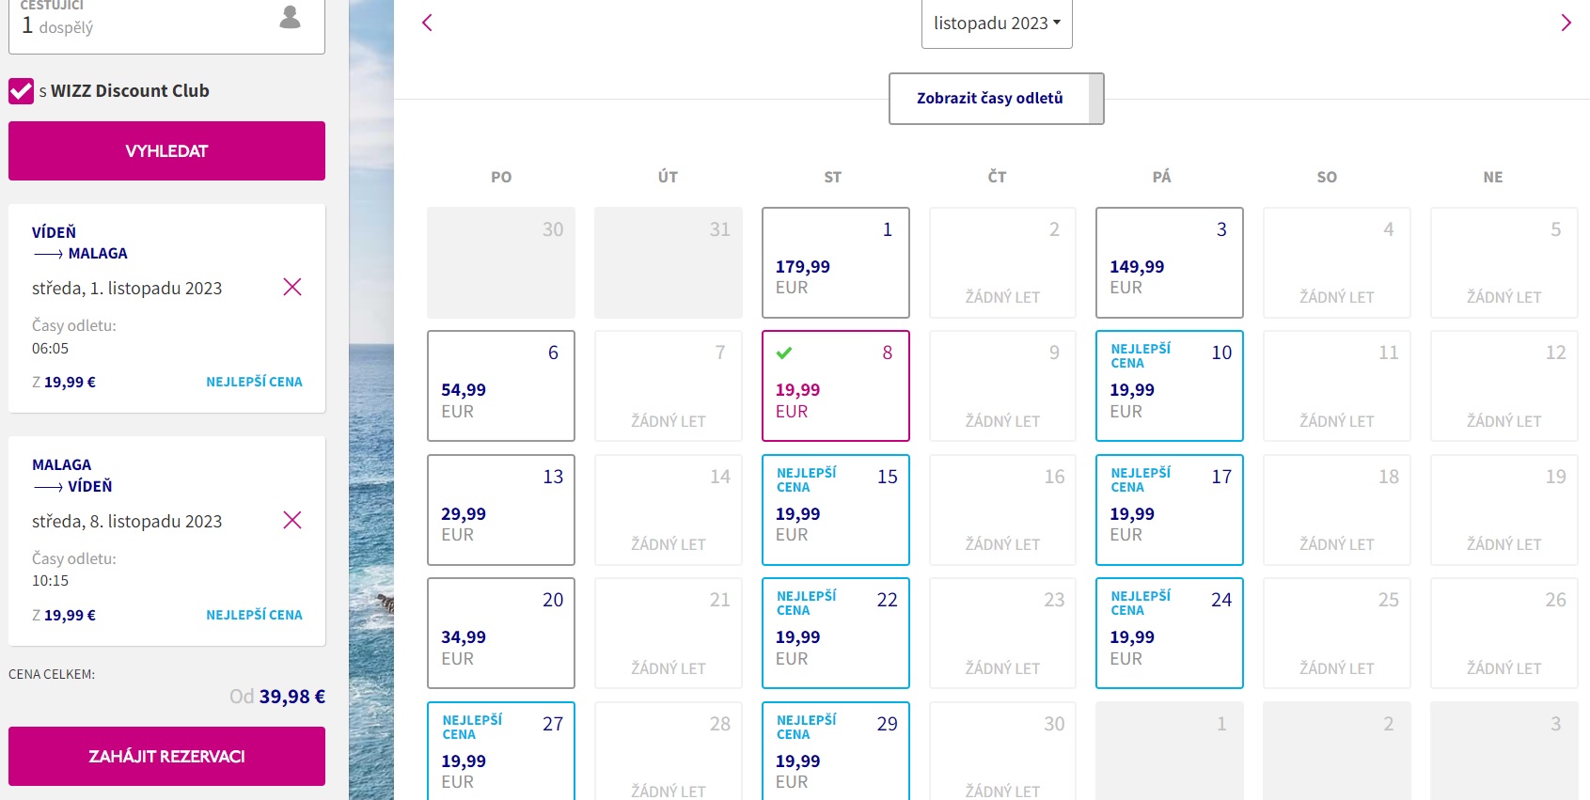Select November 20 for 34,99 EUR

point(500,633)
